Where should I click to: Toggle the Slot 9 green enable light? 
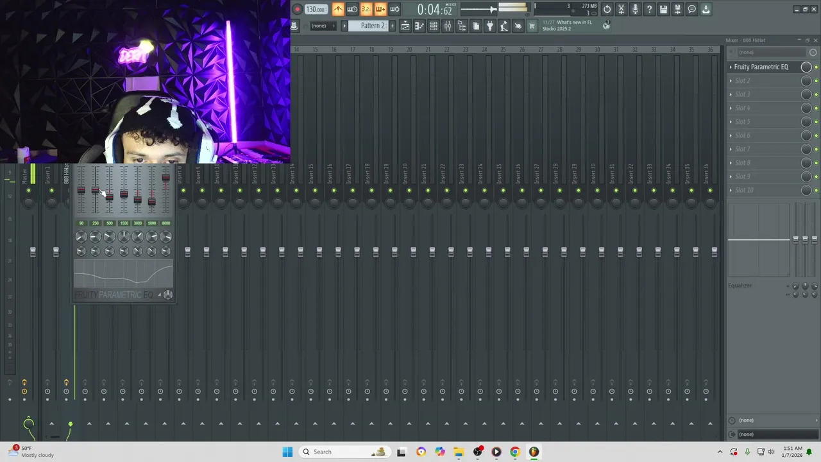pos(816,176)
